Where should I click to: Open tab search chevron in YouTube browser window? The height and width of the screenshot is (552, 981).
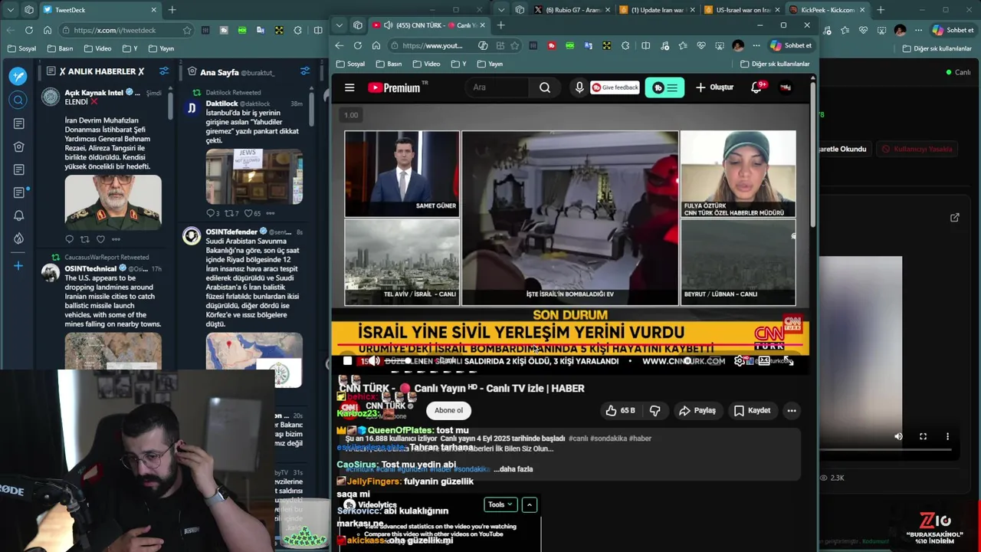(x=340, y=25)
